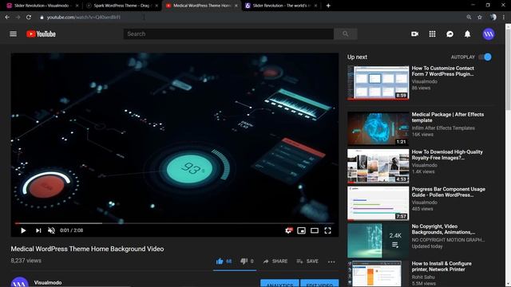Open more actions three-dot menu

click(331, 261)
